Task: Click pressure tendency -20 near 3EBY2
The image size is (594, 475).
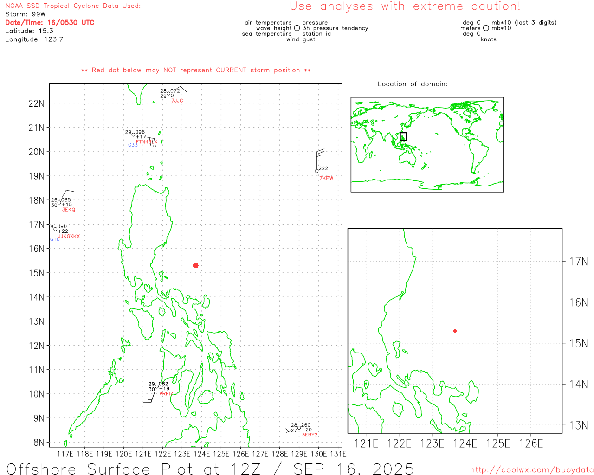Action: pos(307,430)
